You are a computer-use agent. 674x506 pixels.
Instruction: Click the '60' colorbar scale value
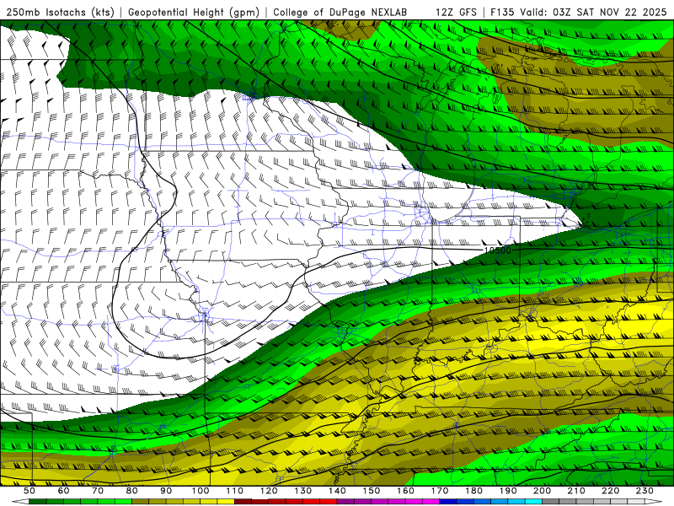pos(63,491)
